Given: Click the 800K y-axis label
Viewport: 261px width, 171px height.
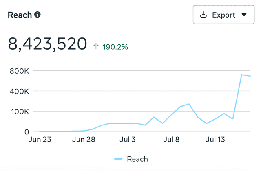Looking at the screenshot, I should (x=19, y=71).
